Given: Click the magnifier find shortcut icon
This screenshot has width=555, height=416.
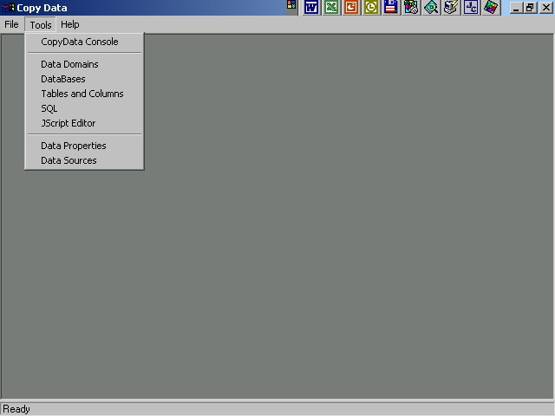Looking at the screenshot, I should point(431,8).
